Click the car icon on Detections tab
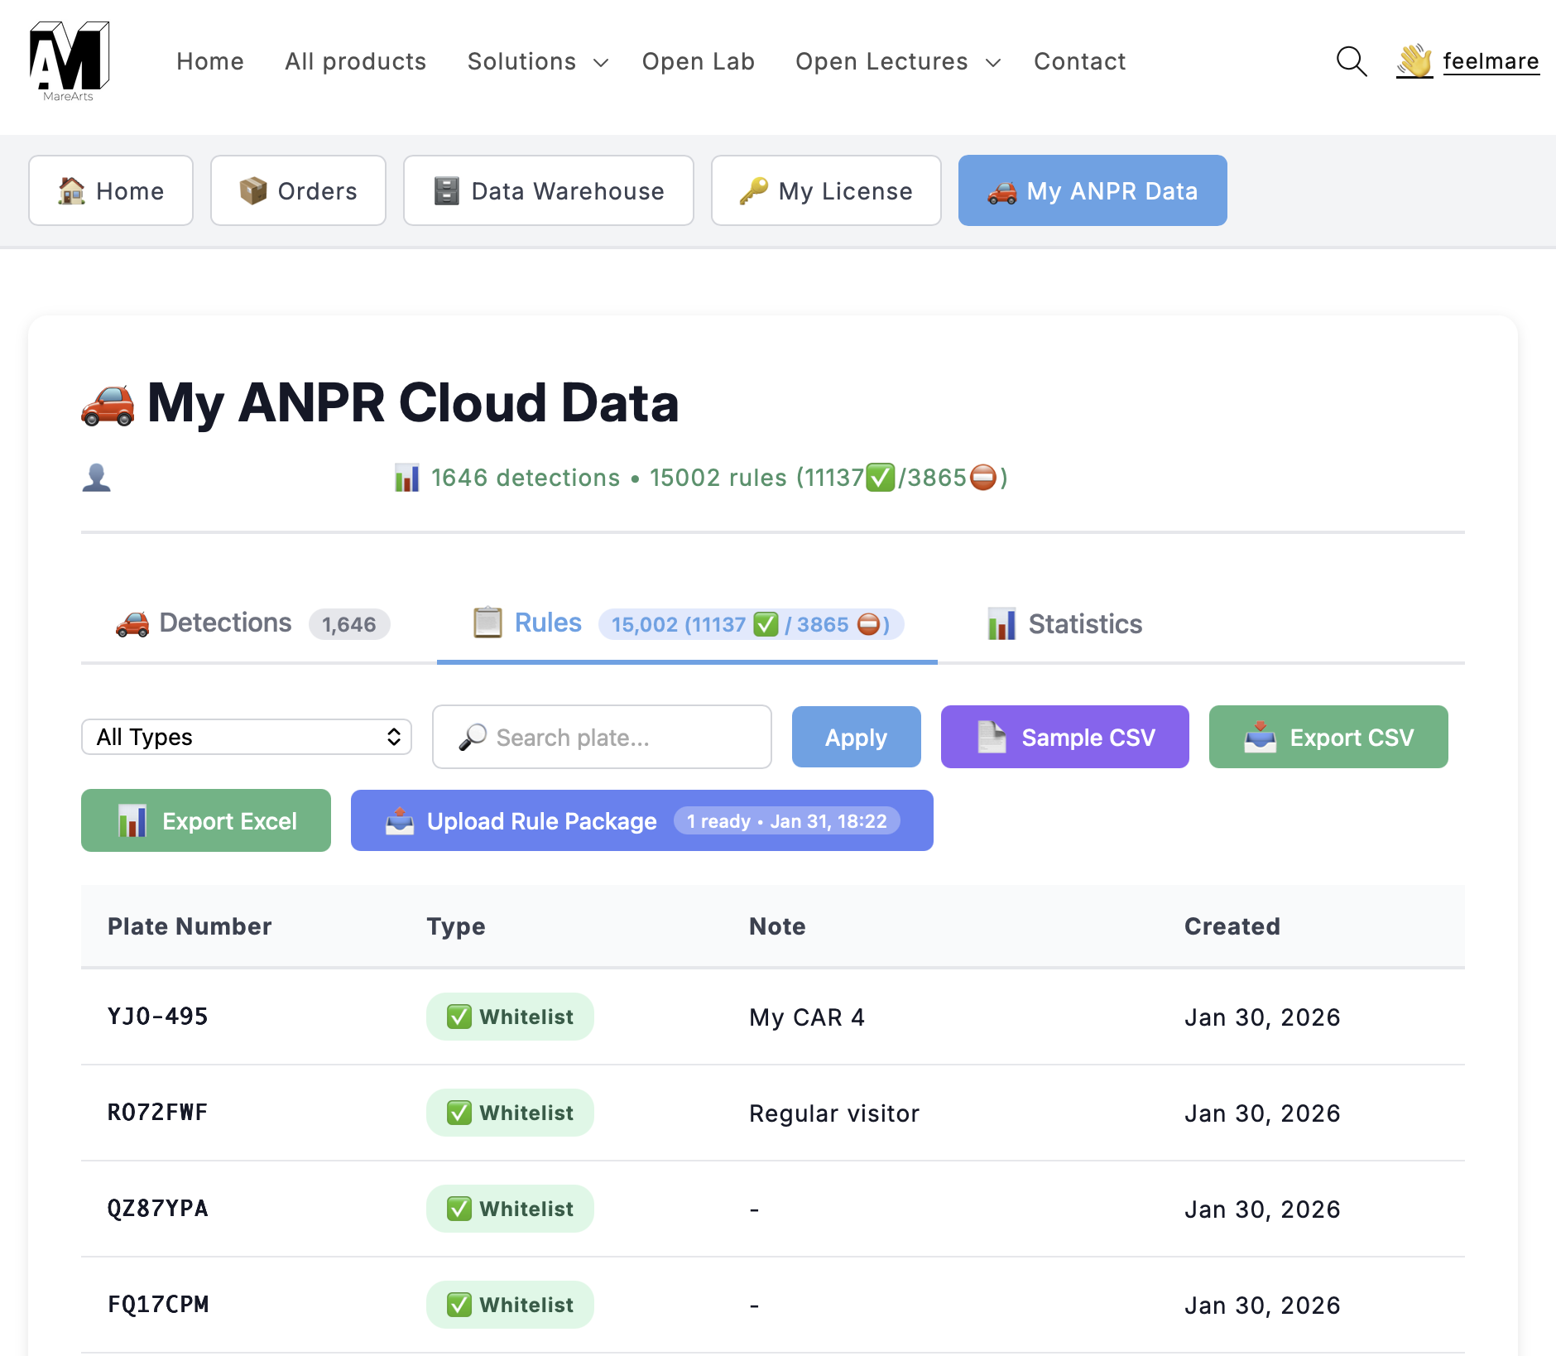The width and height of the screenshot is (1556, 1356). (132, 623)
